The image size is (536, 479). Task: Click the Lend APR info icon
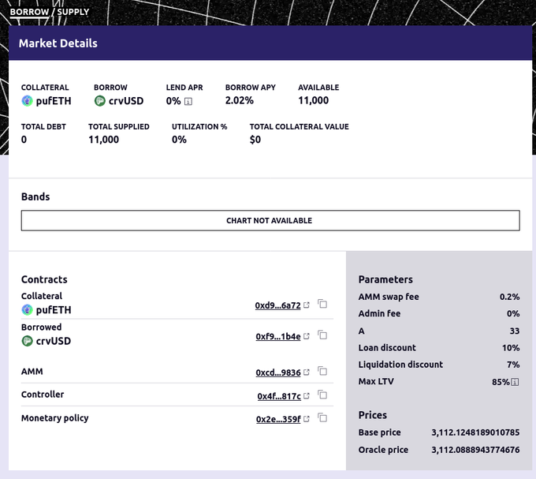pos(188,102)
